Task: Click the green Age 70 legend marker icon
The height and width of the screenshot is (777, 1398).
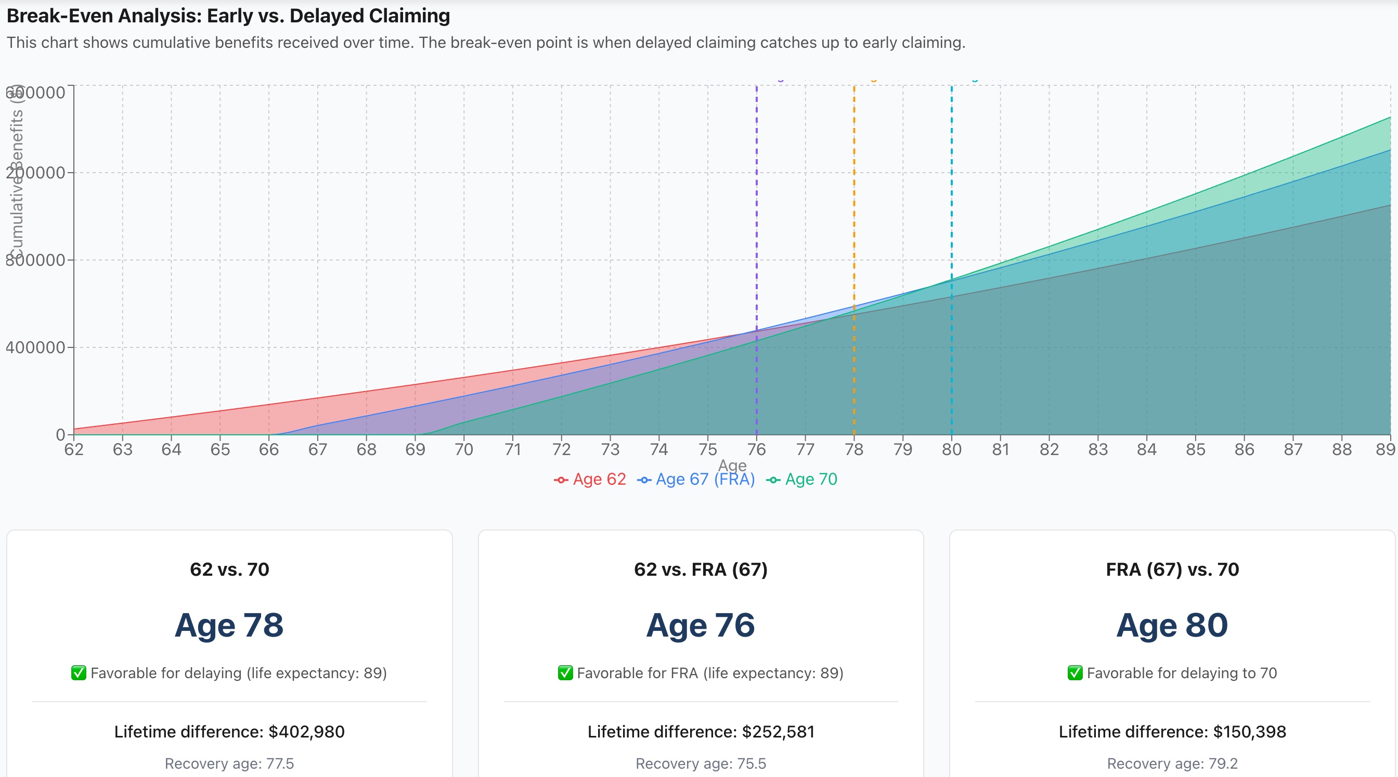Action: point(773,480)
